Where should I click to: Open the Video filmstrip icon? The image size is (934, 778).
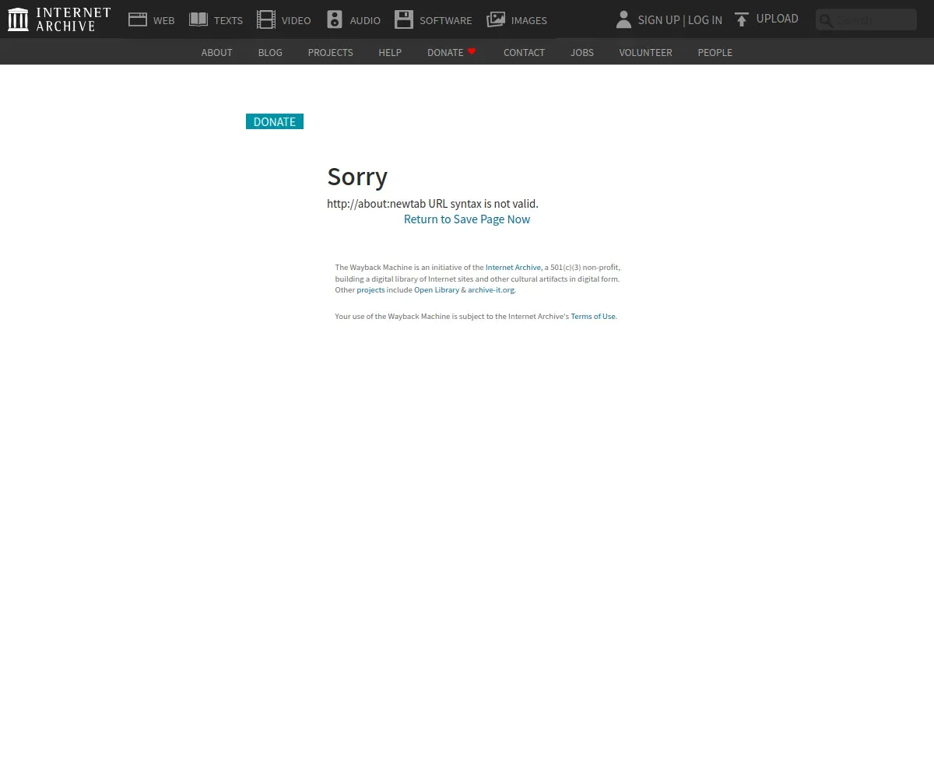point(266,19)
